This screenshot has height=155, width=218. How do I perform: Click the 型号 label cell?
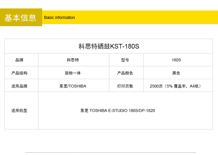[x=125, y=60]
